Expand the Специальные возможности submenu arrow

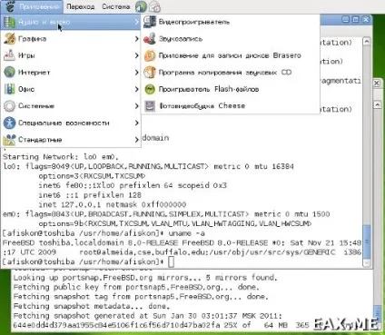[136, 123]
